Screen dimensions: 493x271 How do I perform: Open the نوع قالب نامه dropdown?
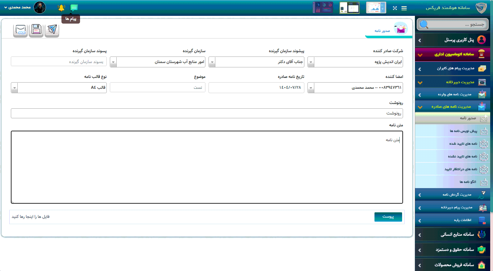point(14,88)
